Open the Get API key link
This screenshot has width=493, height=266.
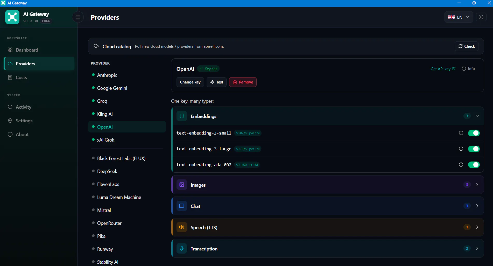point(443,69)
